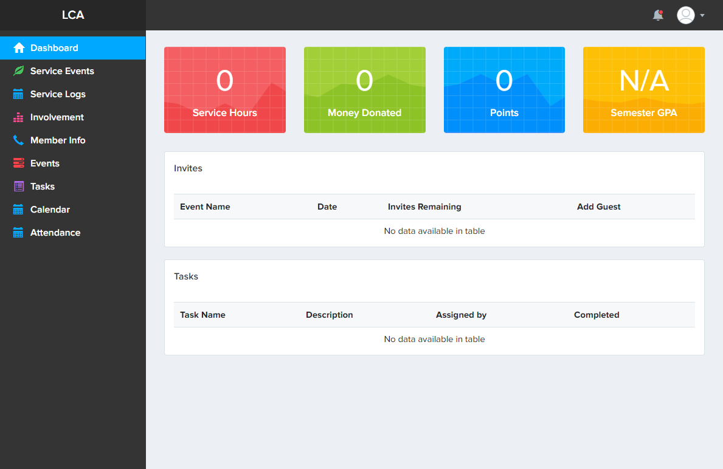The width and height of the screenshot is (723, 469).
Task: Sort tasks by Description column
Action: [x=365, y=315]
